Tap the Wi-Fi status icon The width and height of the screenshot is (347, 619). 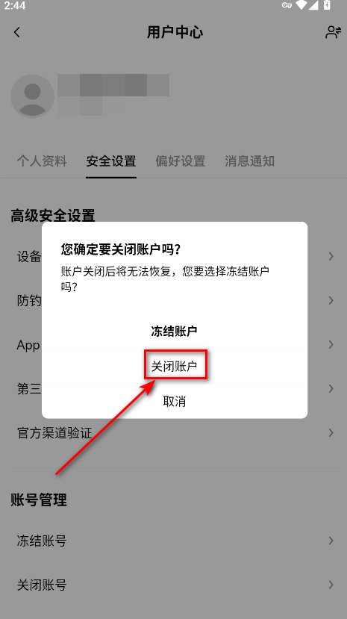[x=301, y=5]
